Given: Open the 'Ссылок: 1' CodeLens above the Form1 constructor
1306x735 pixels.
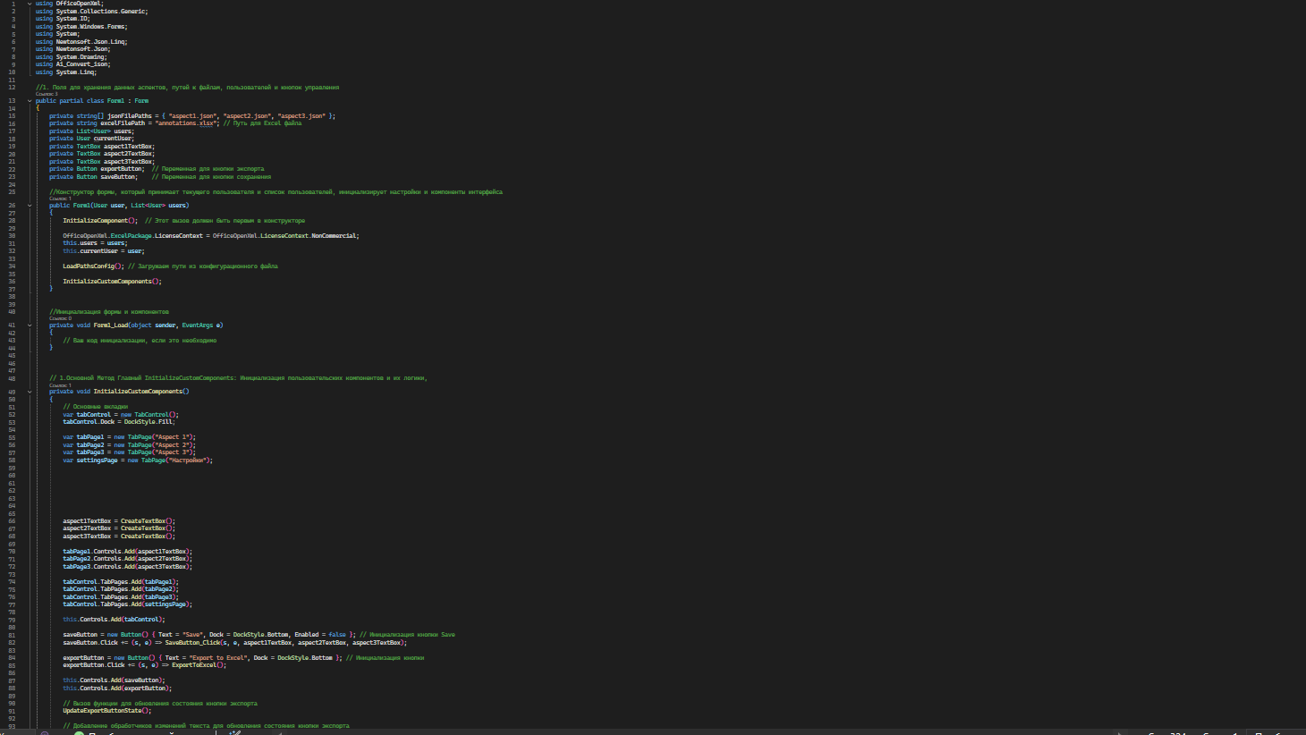Looking at the screenshot, I should 60,199.
